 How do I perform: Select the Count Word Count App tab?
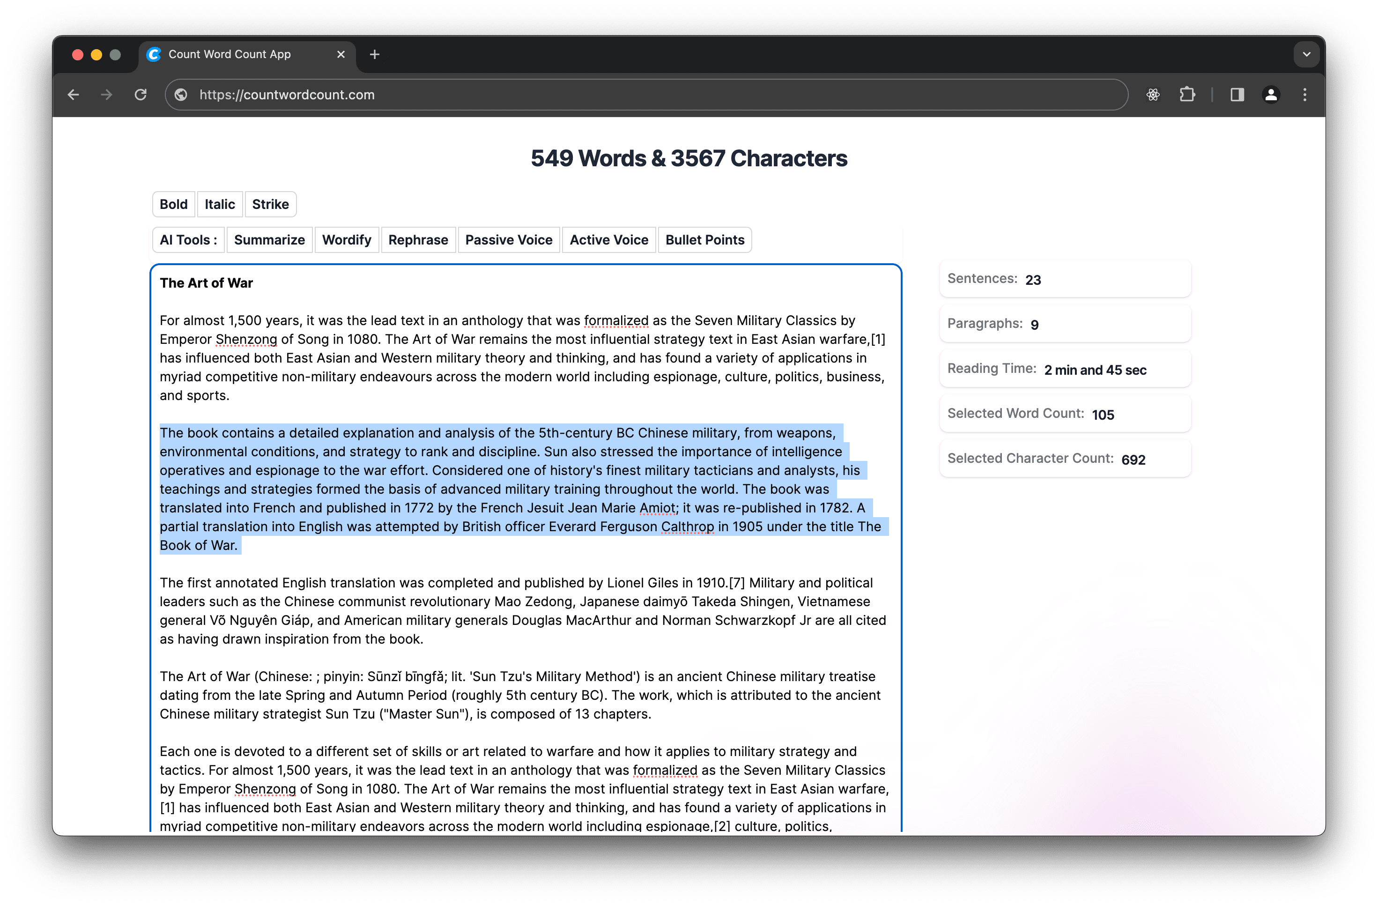tap(230, 54)
